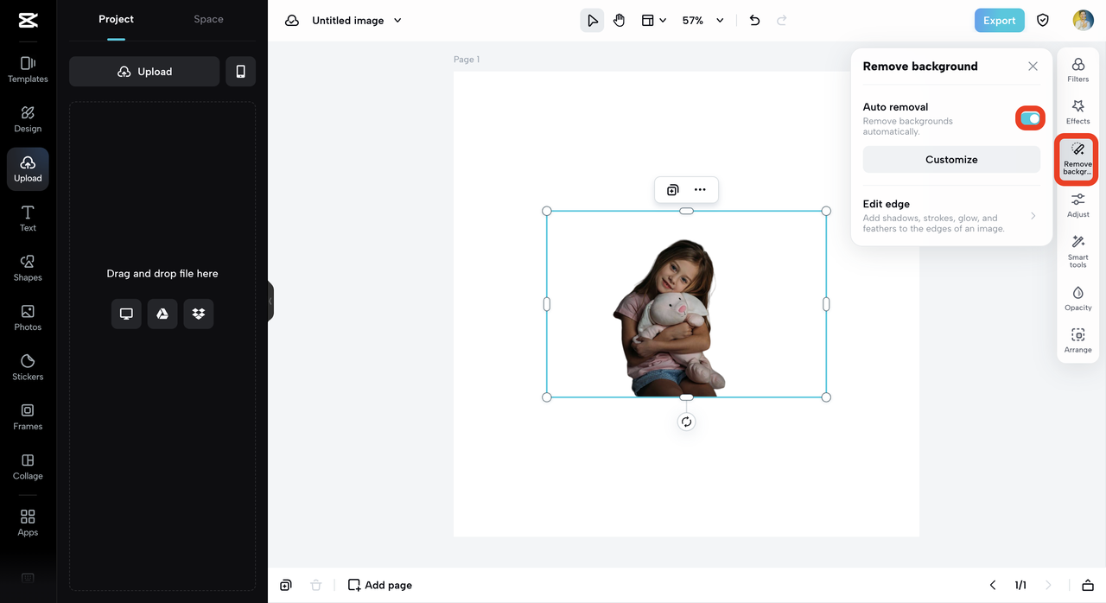Open Smart tools
Screen dimensions: 1106x603
pos(1077,251)
